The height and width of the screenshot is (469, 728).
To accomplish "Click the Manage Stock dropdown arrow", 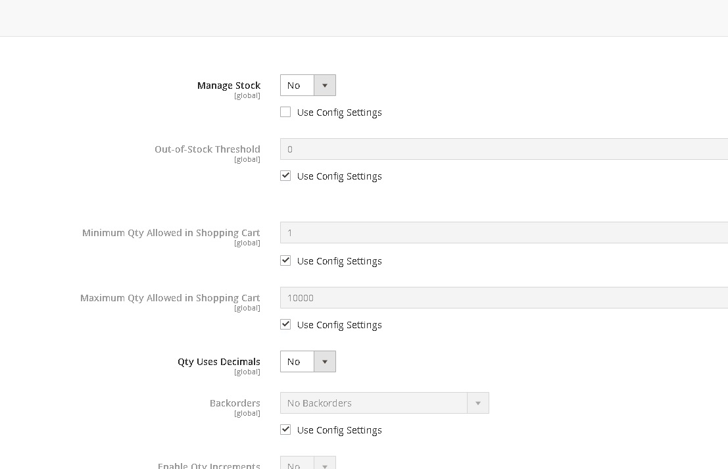I will coord(326,85).
